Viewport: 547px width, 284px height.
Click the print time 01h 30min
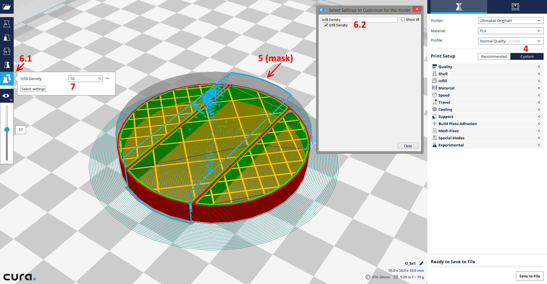coord(381,277)
